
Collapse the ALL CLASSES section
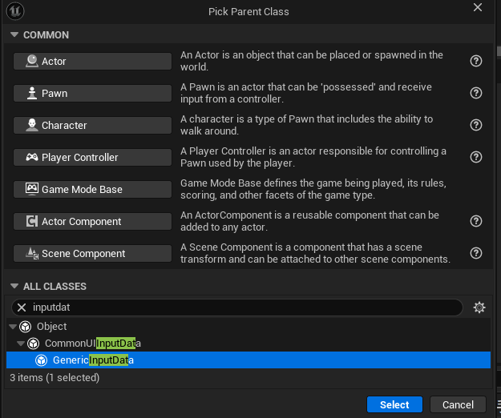[x=14, y=286]
